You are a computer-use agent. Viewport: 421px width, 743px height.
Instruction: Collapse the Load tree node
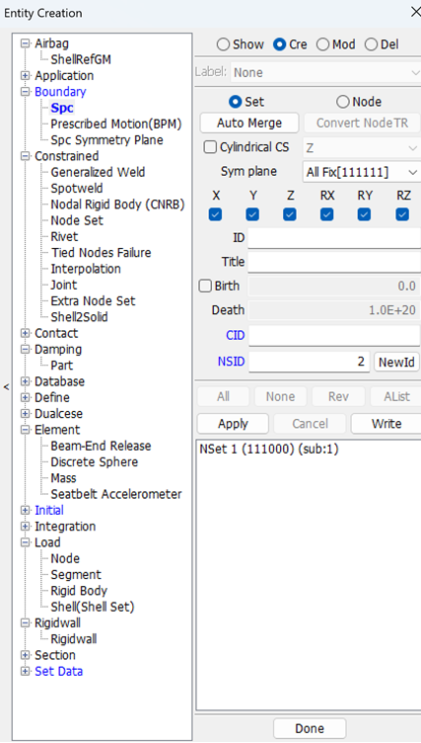25,543
